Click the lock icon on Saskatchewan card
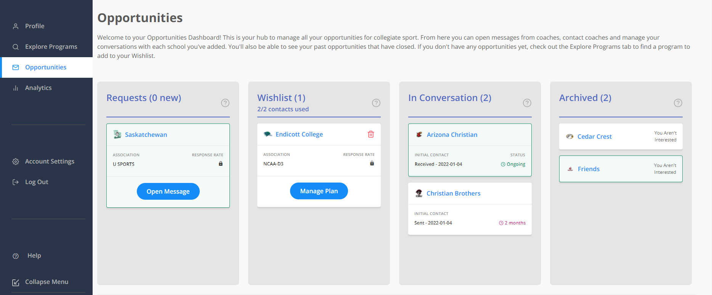 [x=221, y=164]
